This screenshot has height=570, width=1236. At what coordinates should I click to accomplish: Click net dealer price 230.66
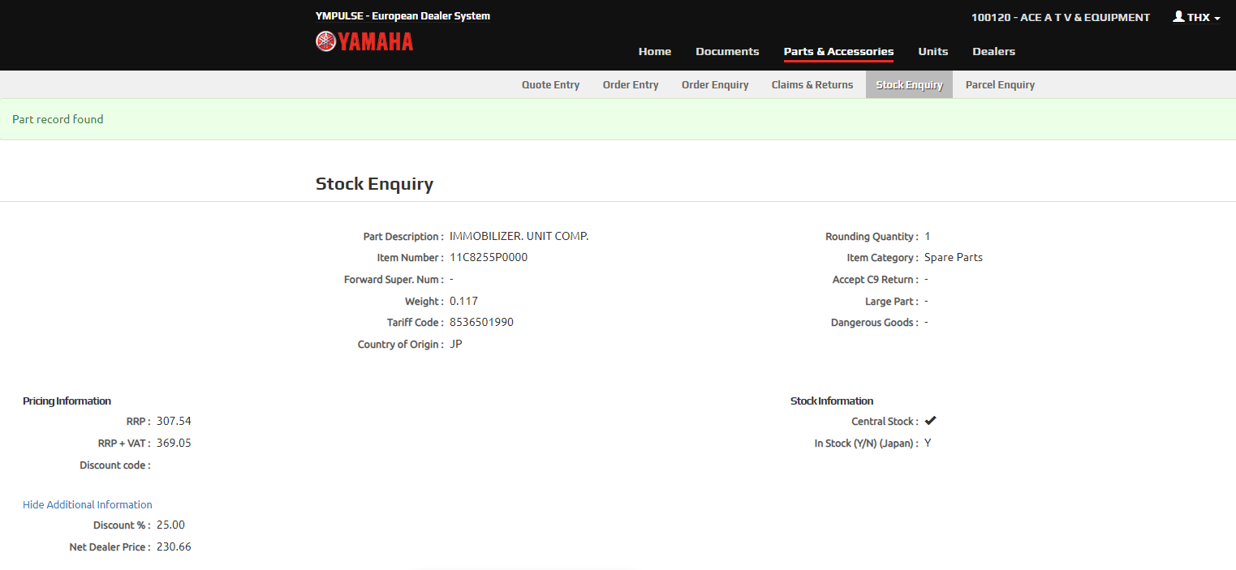pos(174,546)
